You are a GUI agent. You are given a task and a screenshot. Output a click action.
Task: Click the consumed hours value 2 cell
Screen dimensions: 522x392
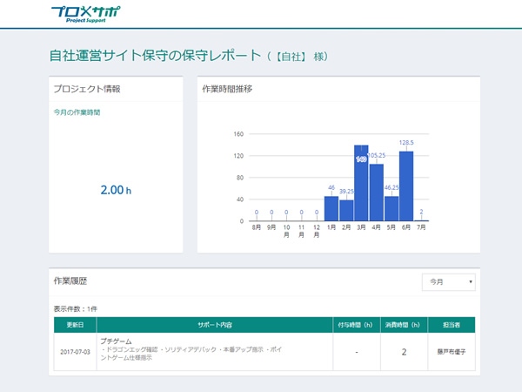404,352
